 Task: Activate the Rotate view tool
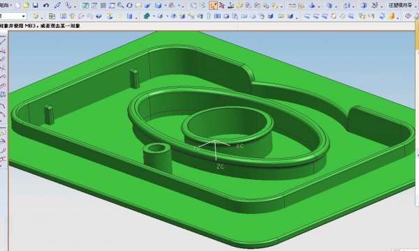click(129, 6)
